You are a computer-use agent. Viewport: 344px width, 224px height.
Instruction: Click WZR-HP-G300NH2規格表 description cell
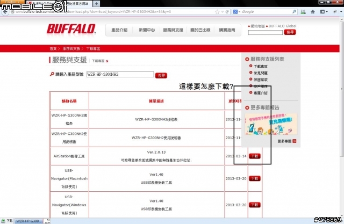point(156,119)
